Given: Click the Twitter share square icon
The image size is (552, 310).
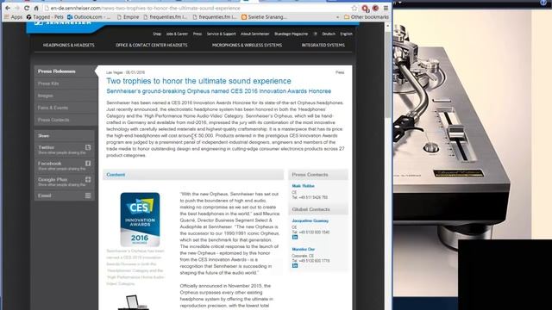Looking at the screenshot, I should click(x=88, y=147).
